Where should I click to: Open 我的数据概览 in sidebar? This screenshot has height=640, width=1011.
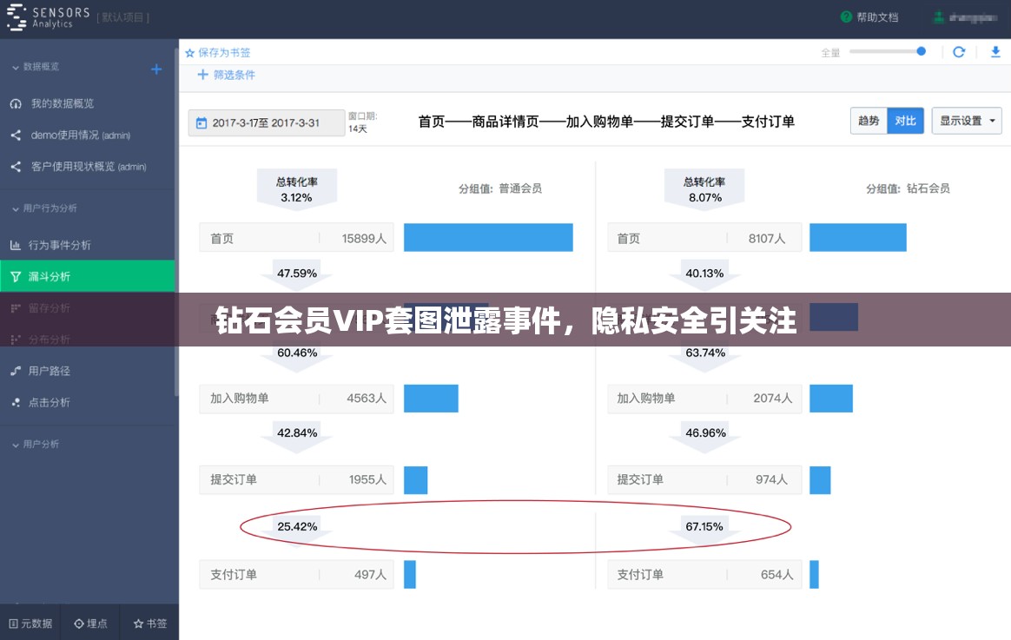(63, 103)
